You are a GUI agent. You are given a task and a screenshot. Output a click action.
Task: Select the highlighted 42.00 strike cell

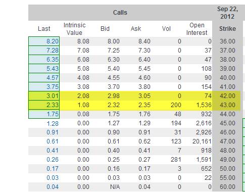227,96
